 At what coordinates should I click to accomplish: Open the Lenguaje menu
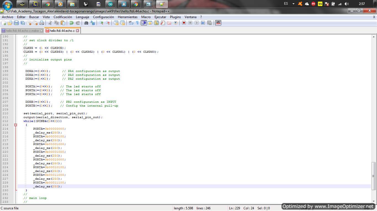click(x=83, y=17)
